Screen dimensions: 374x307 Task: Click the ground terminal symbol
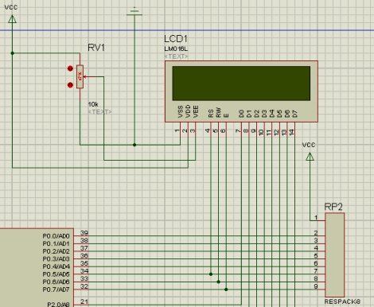pyautogui.click(x=134, y=13)
